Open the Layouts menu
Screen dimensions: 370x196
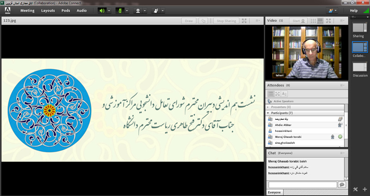coord(48,10)
